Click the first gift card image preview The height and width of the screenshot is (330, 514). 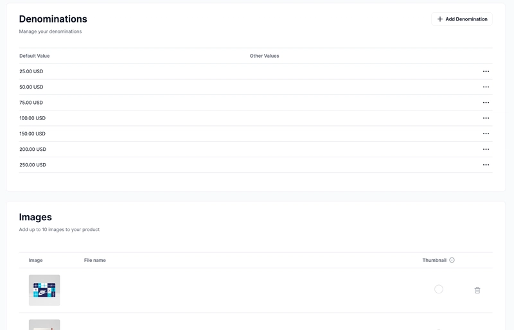point(44,290)
